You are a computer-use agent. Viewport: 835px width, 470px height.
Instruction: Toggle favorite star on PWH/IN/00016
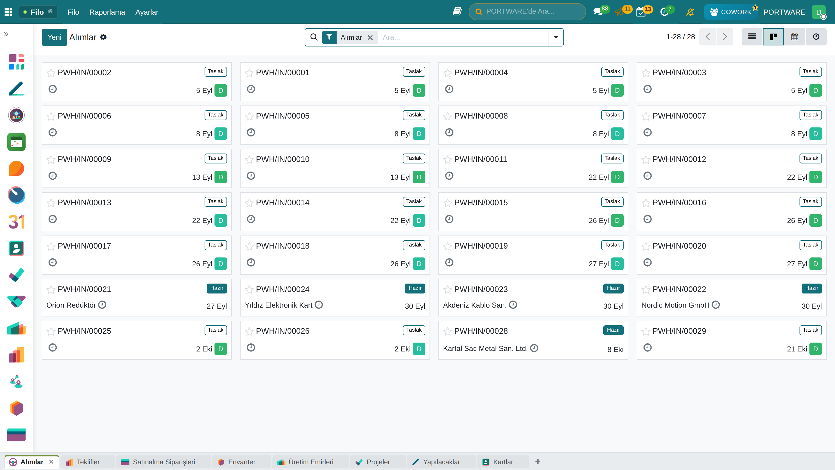(646, 203)
